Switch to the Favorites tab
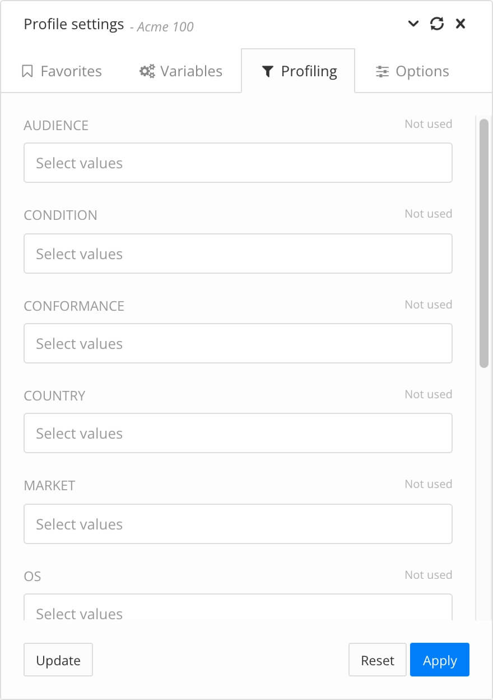 (x=62, y=71)
